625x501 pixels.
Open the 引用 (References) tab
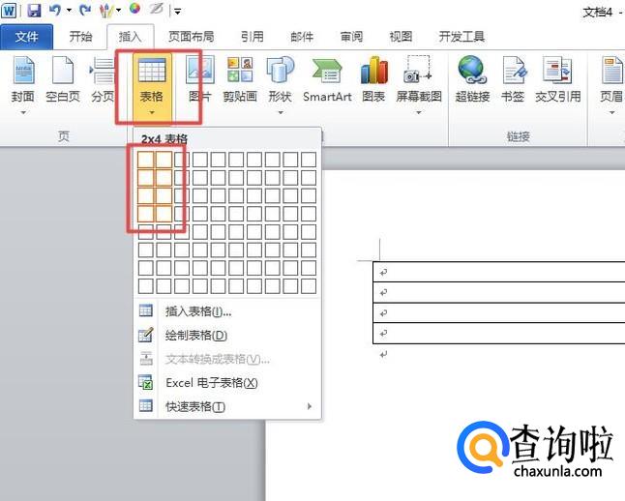pyautogui.click(x=252, y=37)
